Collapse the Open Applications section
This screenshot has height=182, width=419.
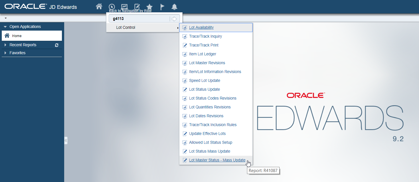coord(5,27)
